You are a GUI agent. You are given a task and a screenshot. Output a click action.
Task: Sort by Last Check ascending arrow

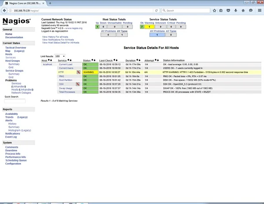click(x=114, y=60)
